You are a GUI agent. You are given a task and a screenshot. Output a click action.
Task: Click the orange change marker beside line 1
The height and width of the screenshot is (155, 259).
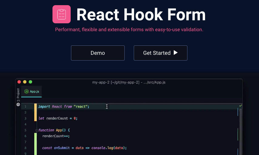point(35,112)
